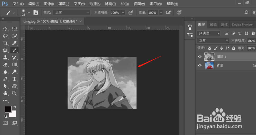The image size is (256, 135).
Task: Open the 文件(F) menu
Action: (18, 4)
